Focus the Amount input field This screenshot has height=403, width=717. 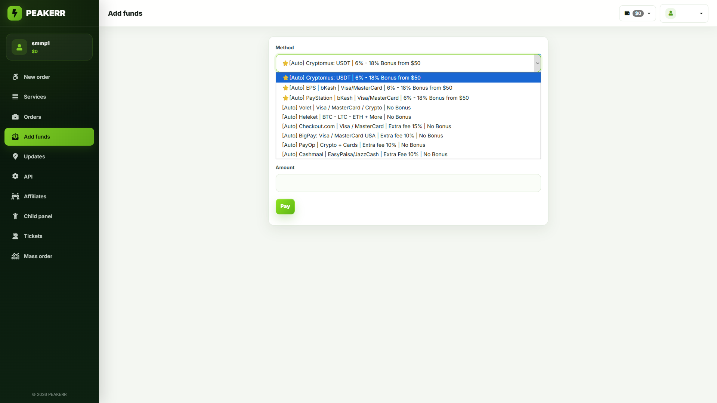408,183
